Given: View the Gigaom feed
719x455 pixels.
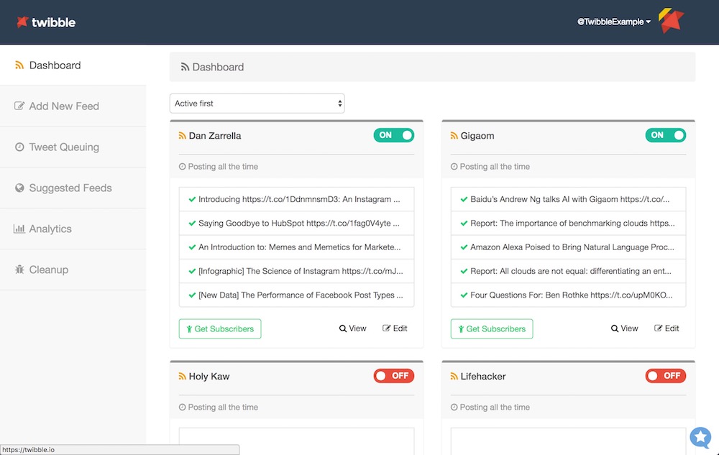Looking at the screenshot, I should tap(625, 328).
